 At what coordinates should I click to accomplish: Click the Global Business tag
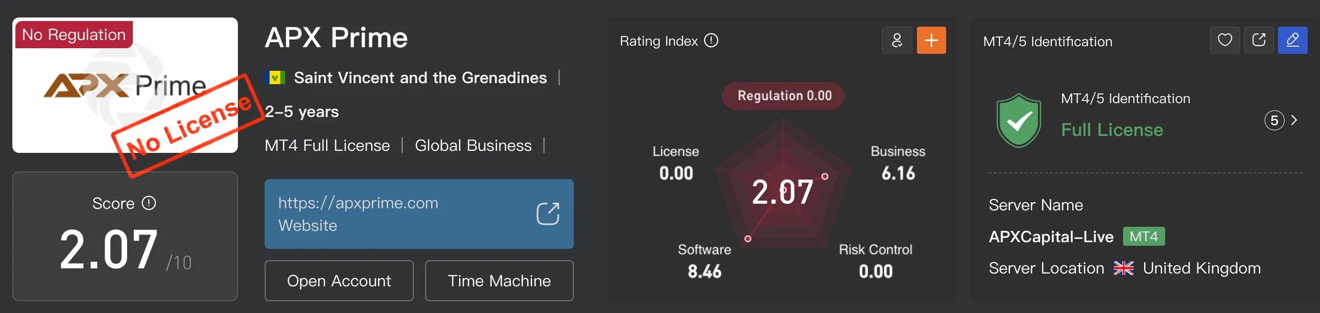click(473, 146)
